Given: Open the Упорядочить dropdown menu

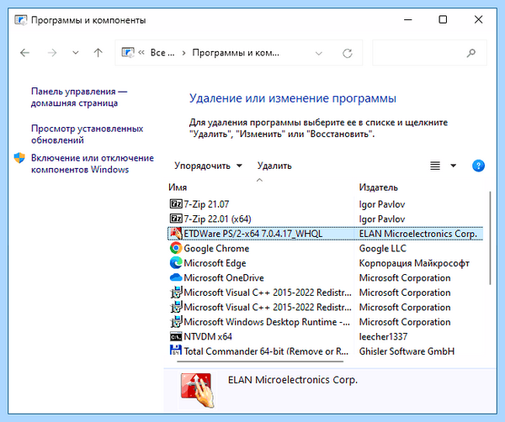Looking at the screenshot, I should pyautogui.click(x=208, y=166).
